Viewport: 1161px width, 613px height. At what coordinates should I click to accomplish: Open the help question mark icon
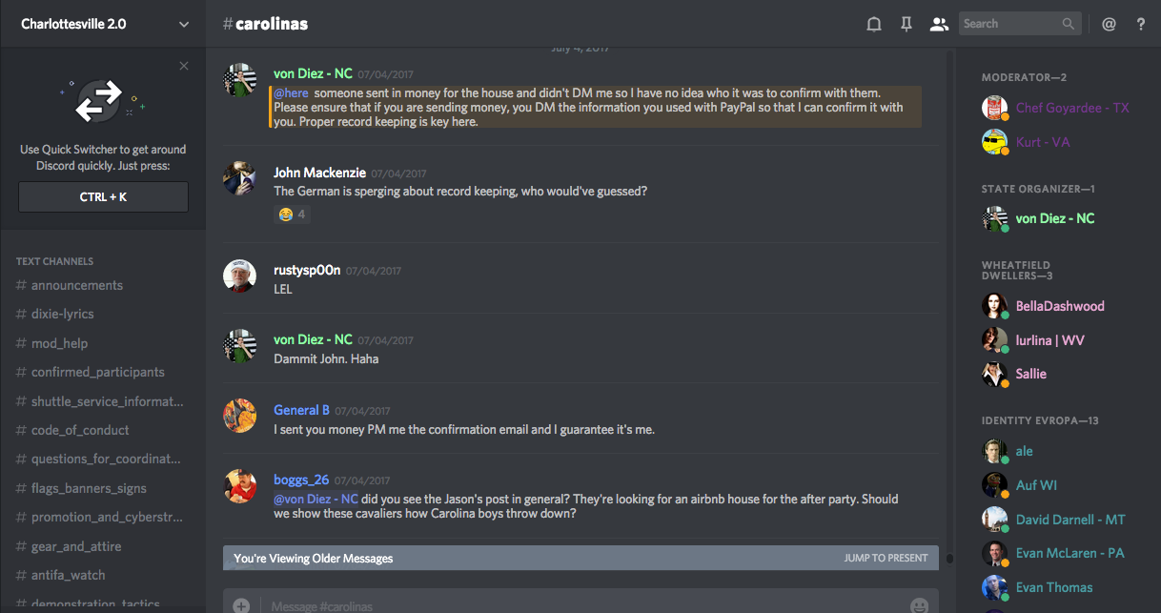tap(1141, 24)
